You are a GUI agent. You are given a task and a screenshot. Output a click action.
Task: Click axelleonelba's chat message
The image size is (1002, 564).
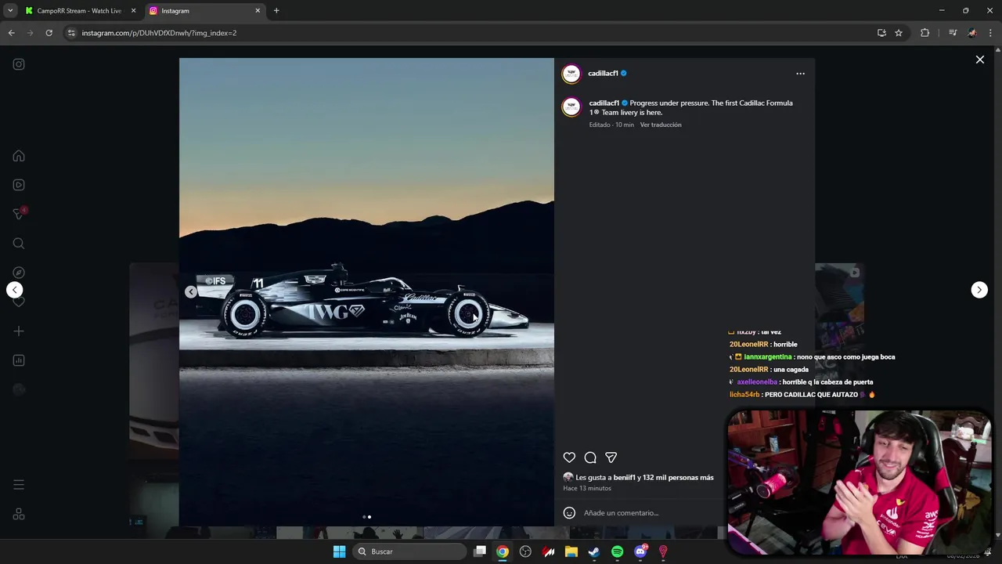tap(801, 382)
